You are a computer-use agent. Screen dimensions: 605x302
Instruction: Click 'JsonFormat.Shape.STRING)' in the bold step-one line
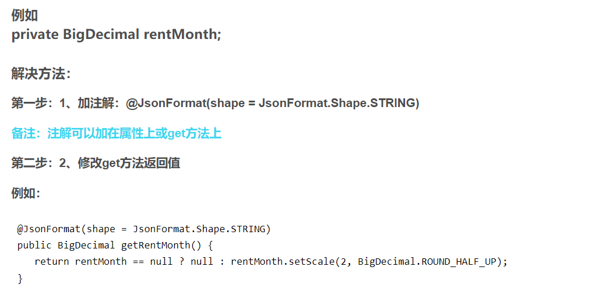pyautogui.click(x=339, y=103)
